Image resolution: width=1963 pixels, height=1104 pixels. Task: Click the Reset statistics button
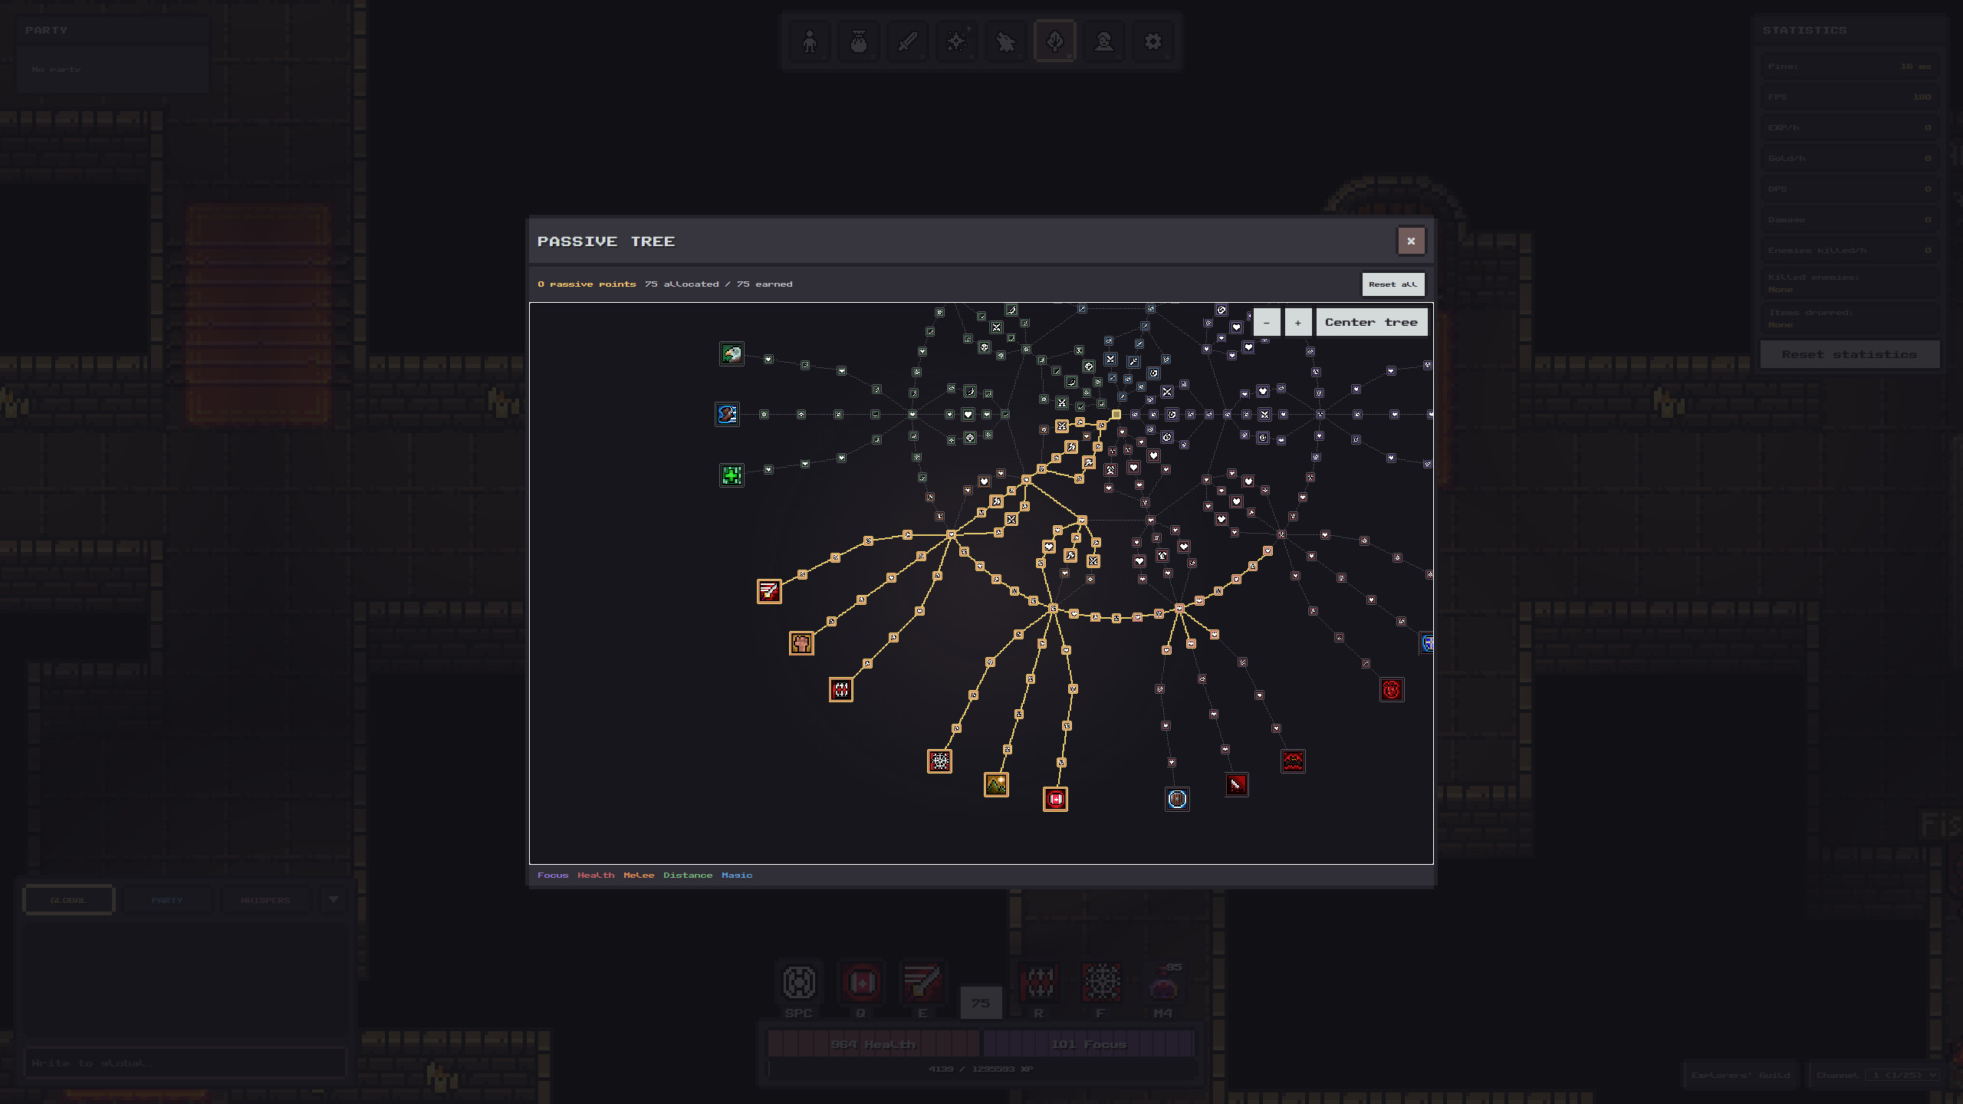tap(1850, 354)
